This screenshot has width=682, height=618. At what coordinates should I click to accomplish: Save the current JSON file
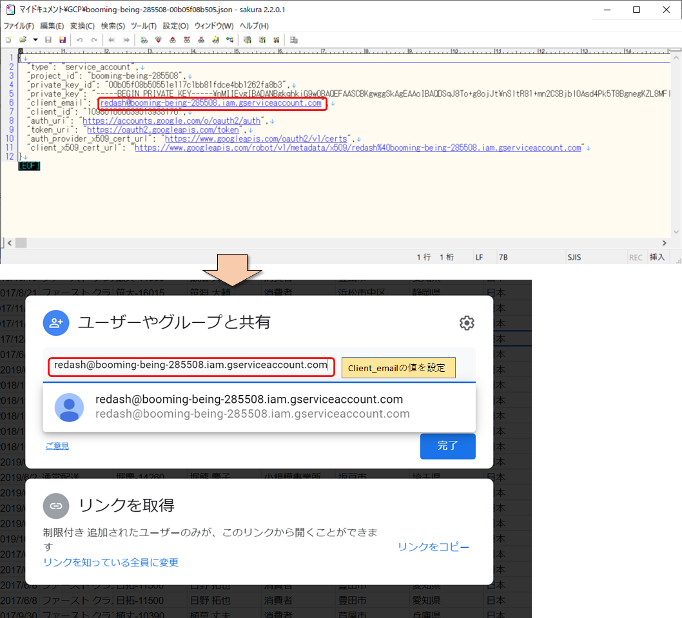(48, 40)
